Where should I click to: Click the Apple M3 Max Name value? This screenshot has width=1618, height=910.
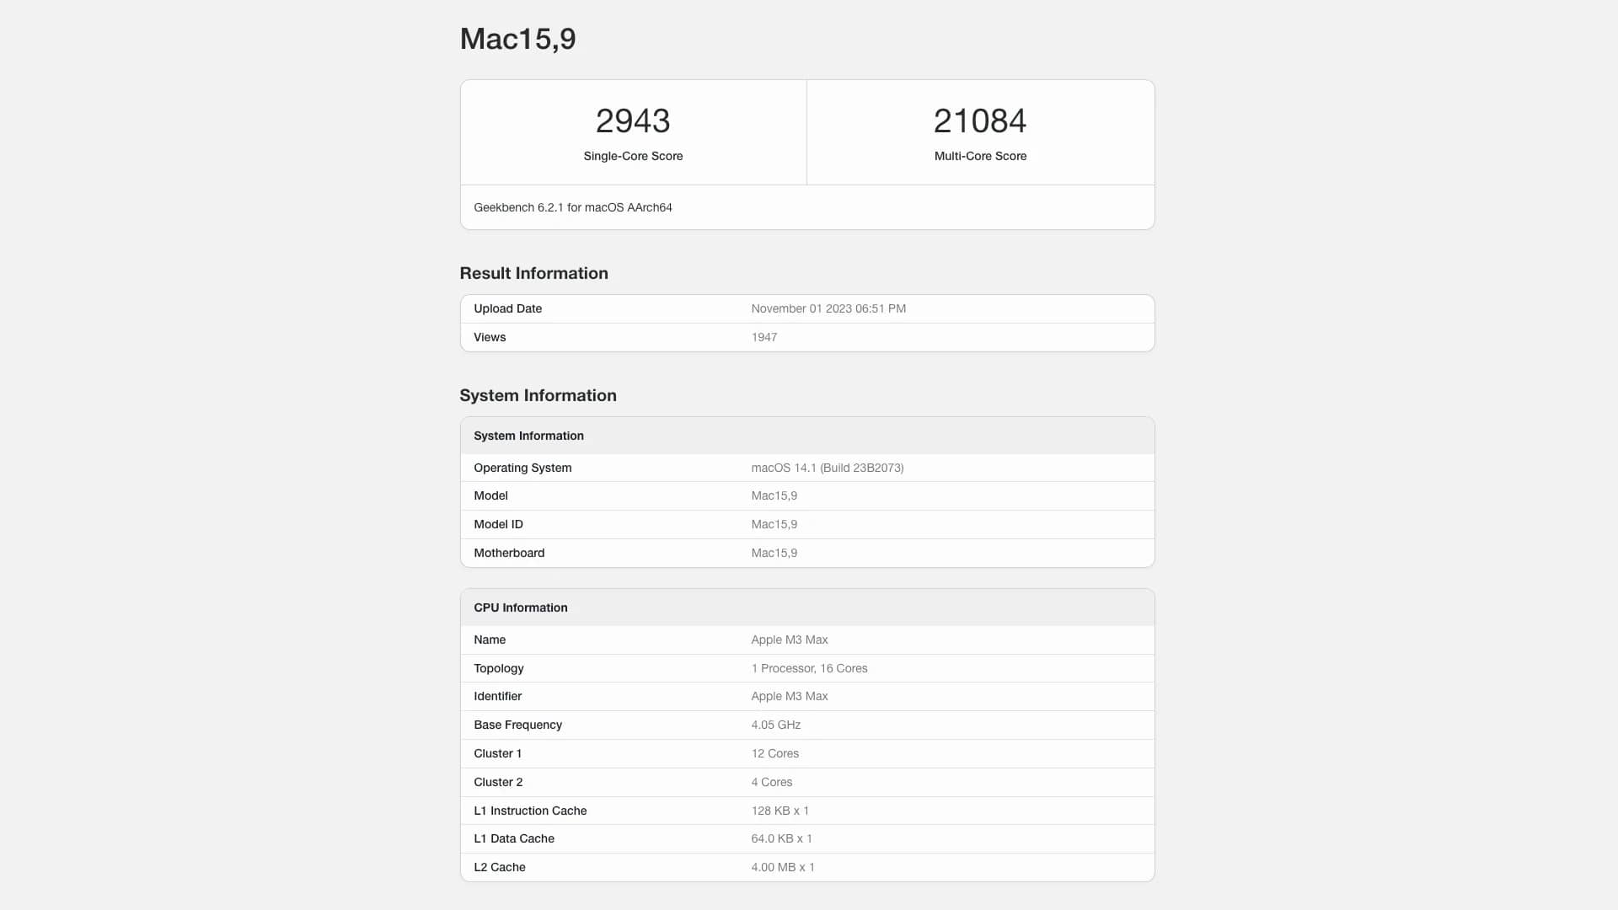789,640
